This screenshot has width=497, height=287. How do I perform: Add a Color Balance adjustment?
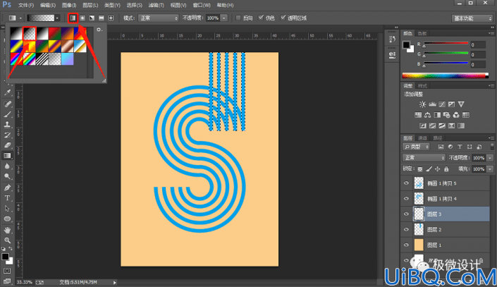pyautogui.click(x=428, y=115)
